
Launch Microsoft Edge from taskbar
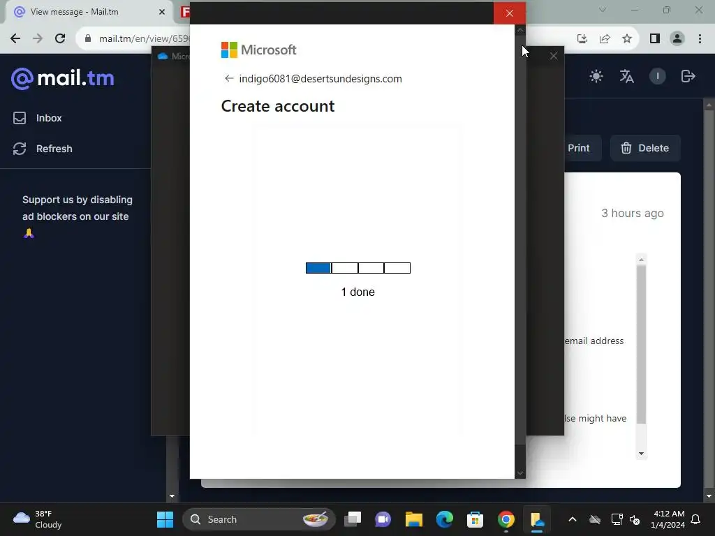(445, 519)
